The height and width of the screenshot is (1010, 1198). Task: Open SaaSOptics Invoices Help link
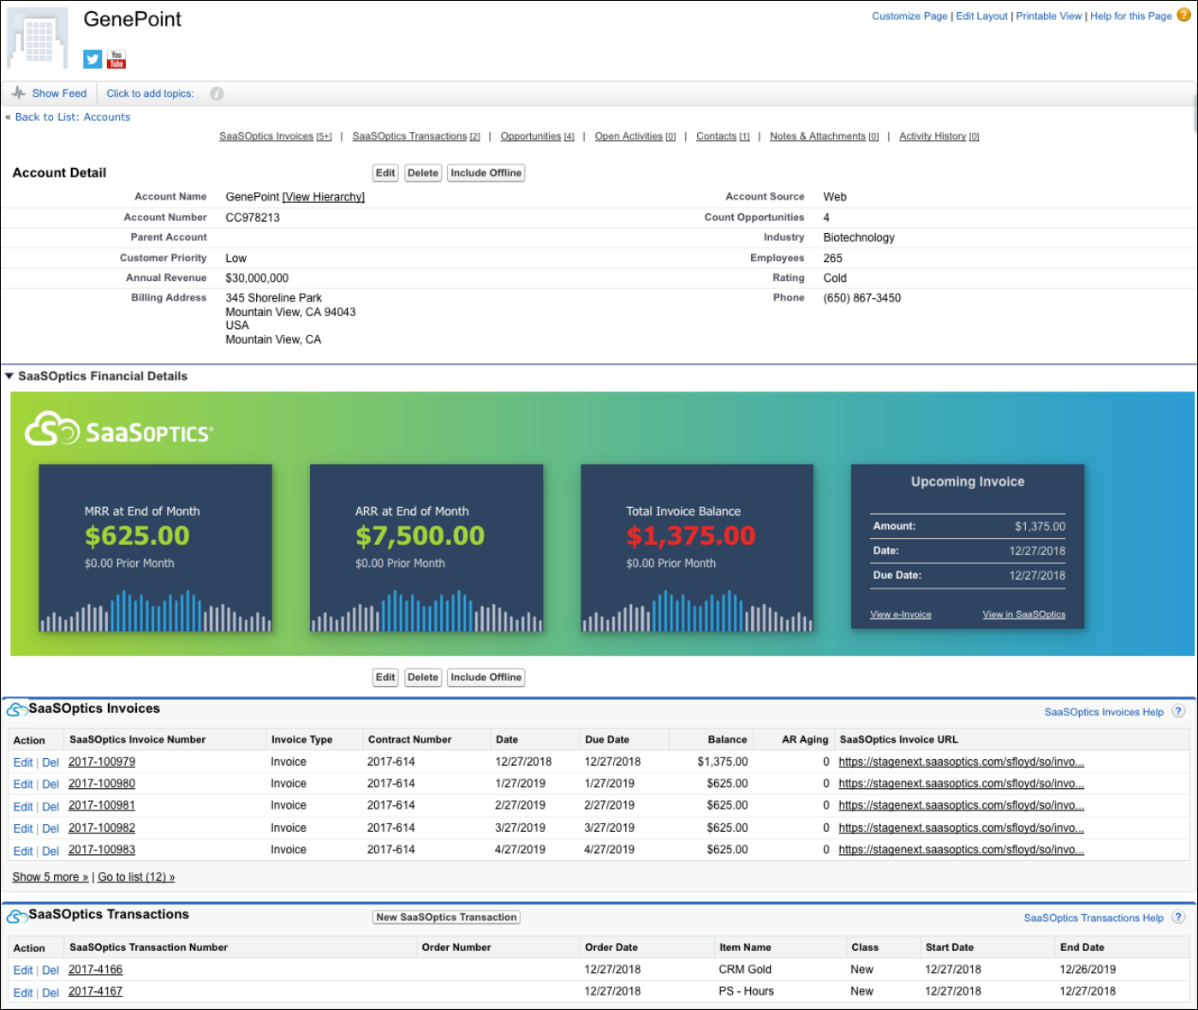[1104, 712]
